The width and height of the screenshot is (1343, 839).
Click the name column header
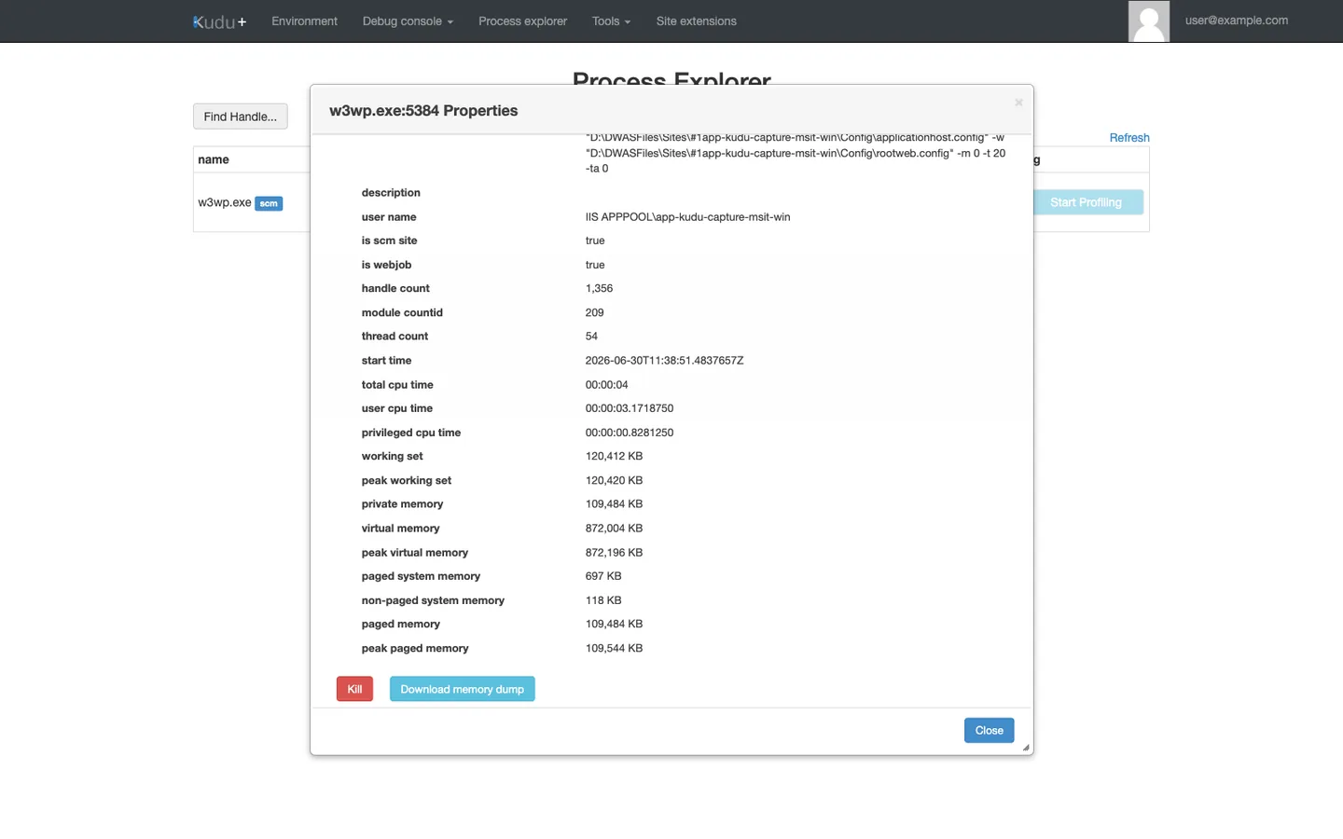coord(213,159)
